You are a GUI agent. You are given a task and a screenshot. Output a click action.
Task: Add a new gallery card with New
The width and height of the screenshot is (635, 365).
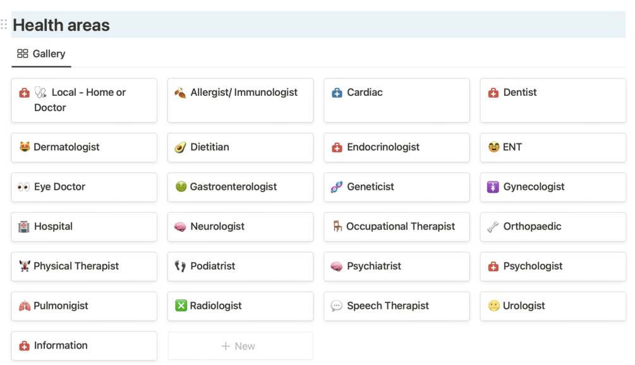239,346
